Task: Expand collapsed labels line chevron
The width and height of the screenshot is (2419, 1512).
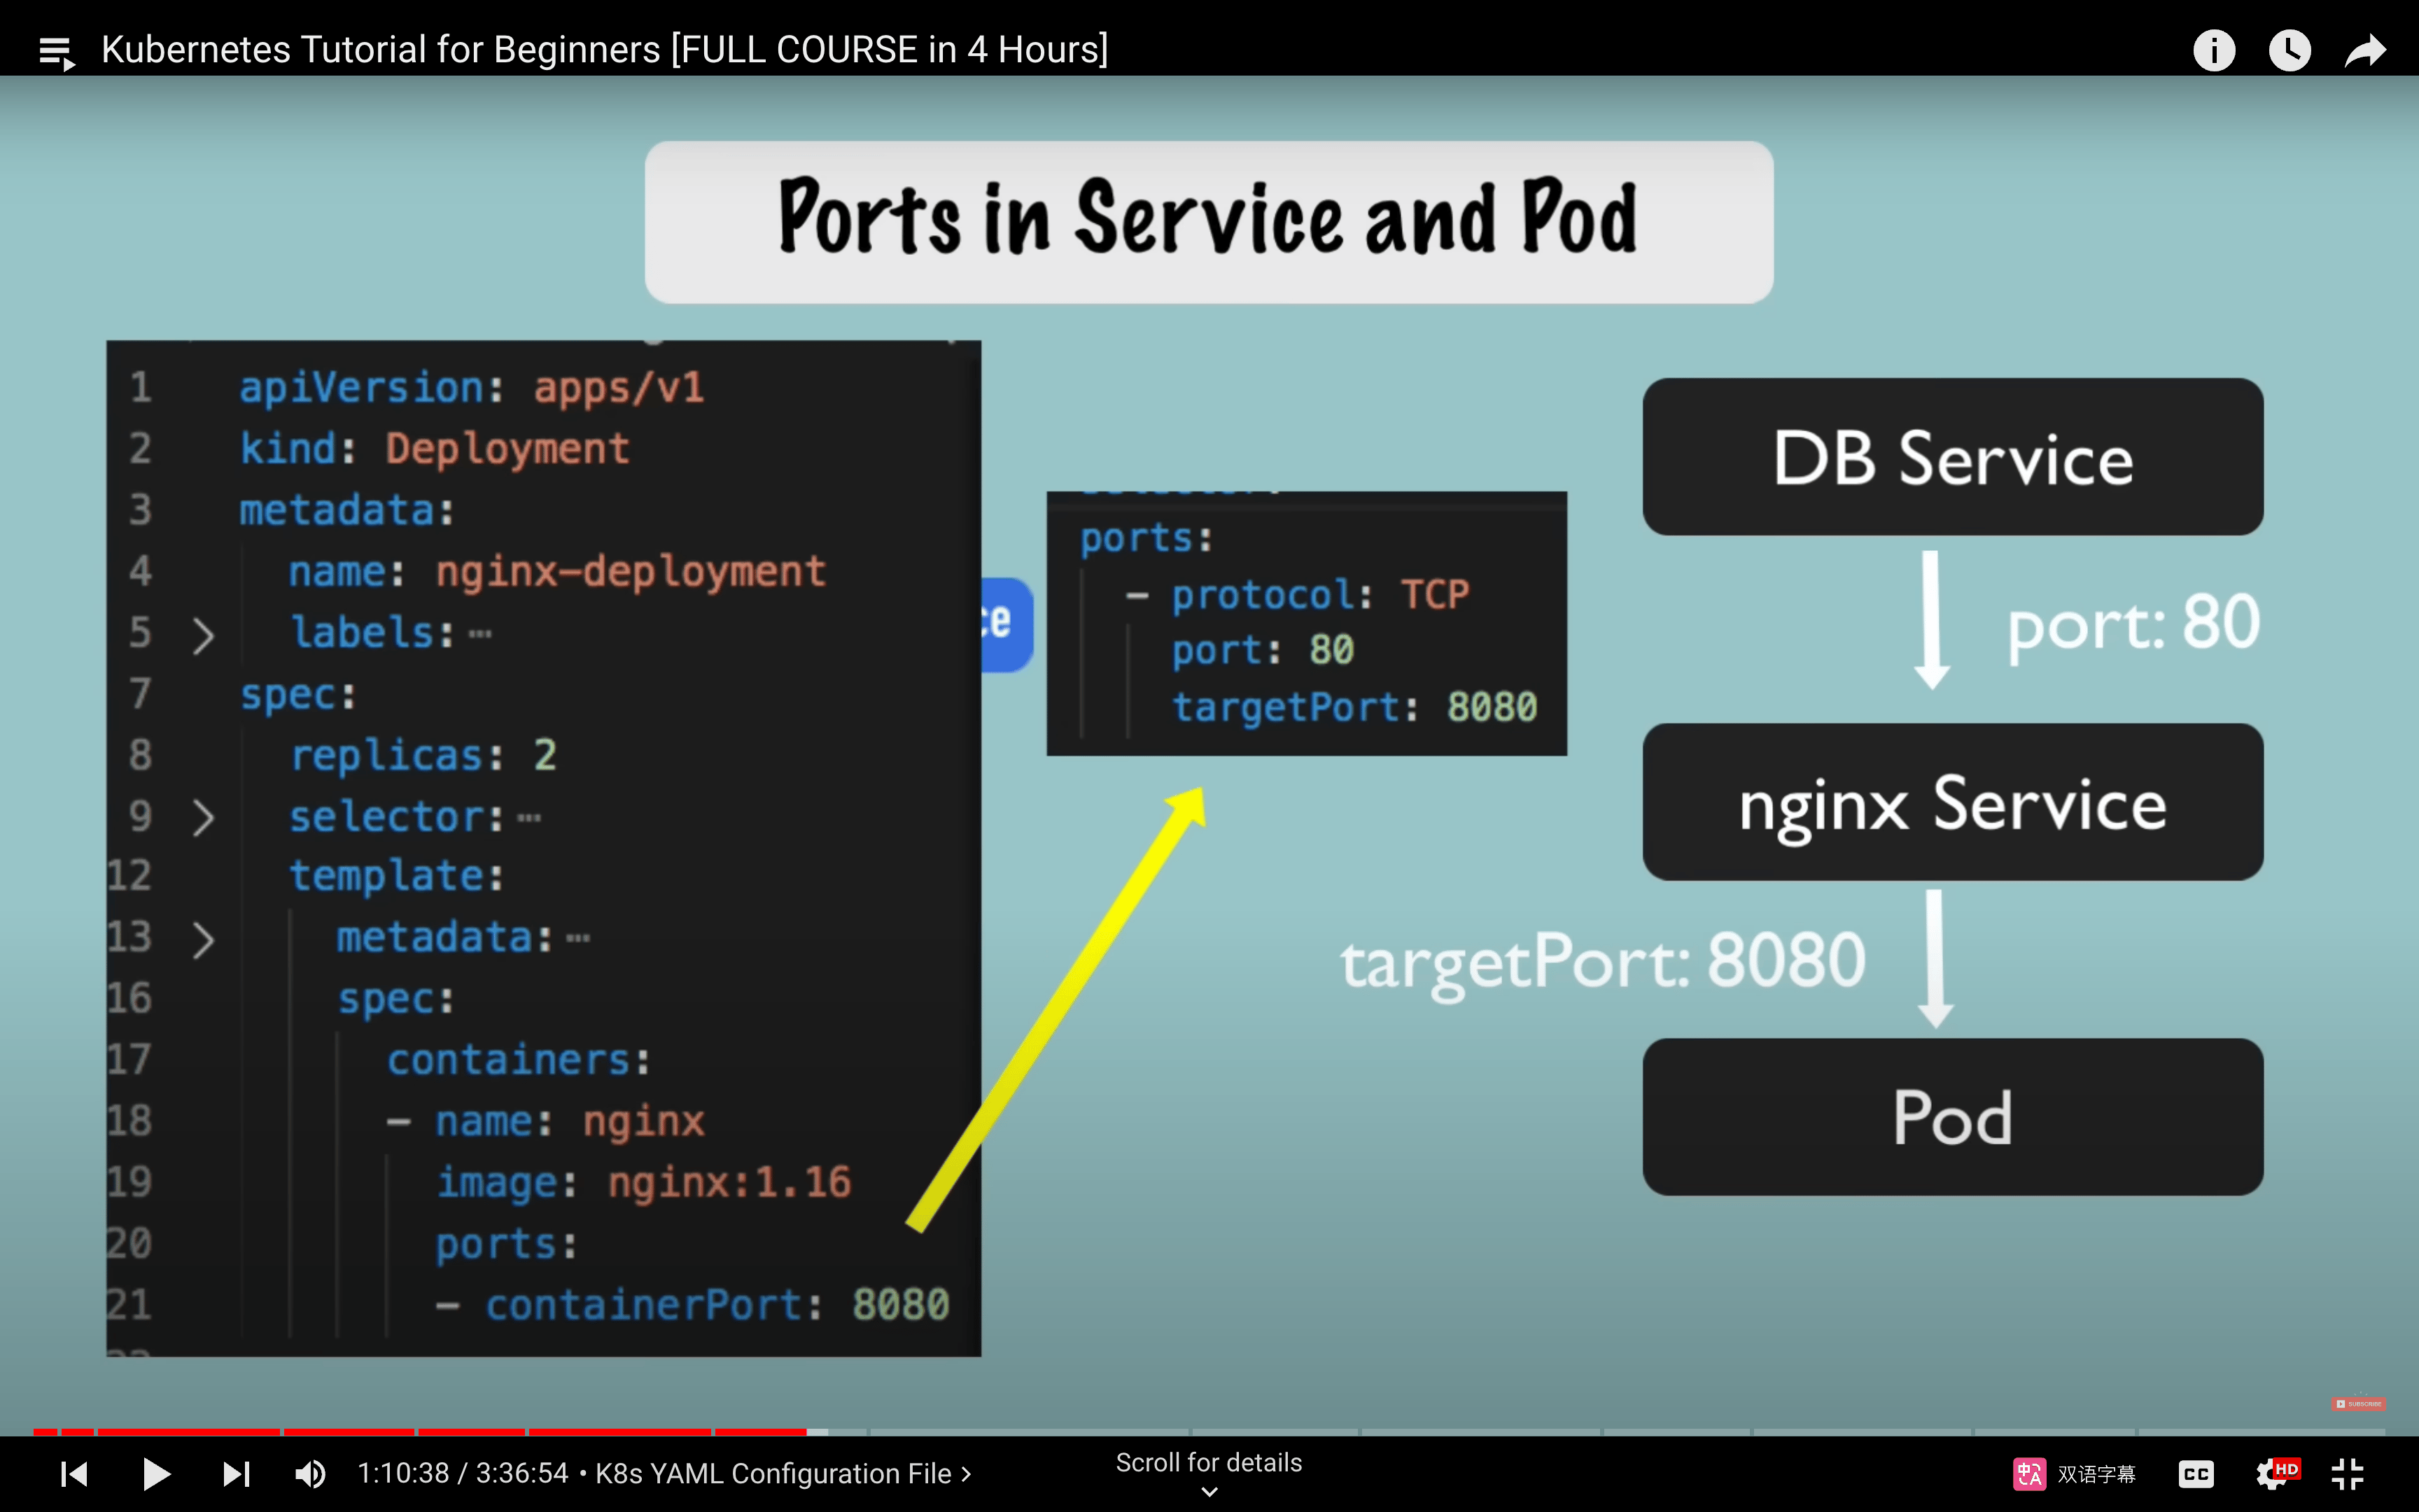Action: point(203,635)
